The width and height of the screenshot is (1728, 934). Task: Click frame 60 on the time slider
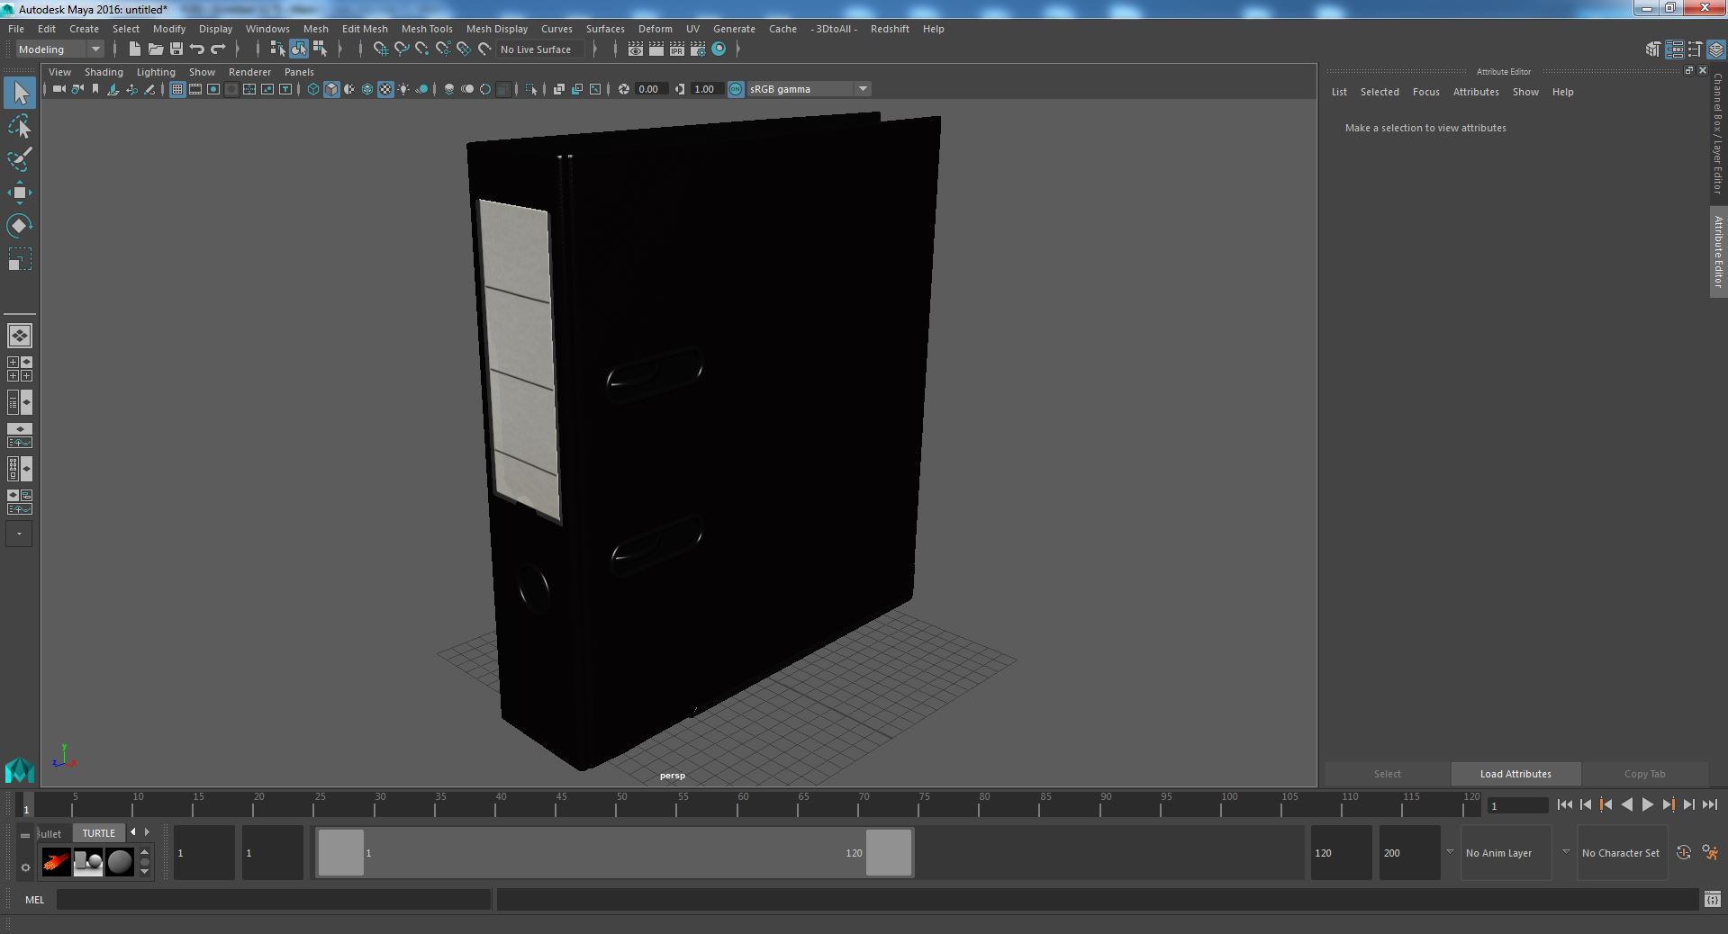tap(743, 804)
